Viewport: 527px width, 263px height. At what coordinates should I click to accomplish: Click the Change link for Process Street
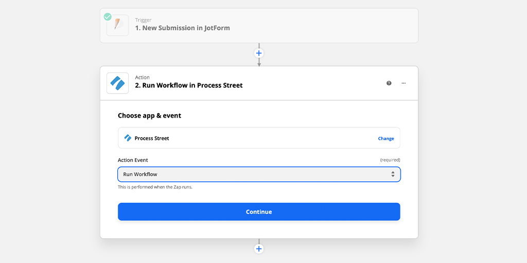(x=386, y=139)
